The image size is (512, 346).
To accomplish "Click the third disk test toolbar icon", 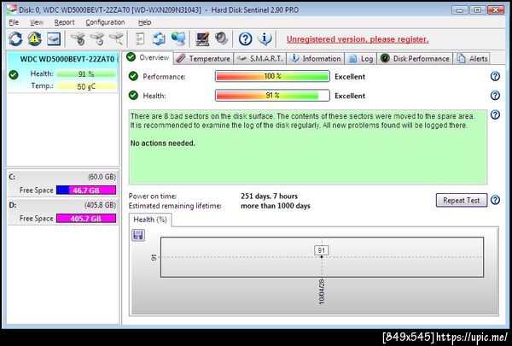I will 116,39.
